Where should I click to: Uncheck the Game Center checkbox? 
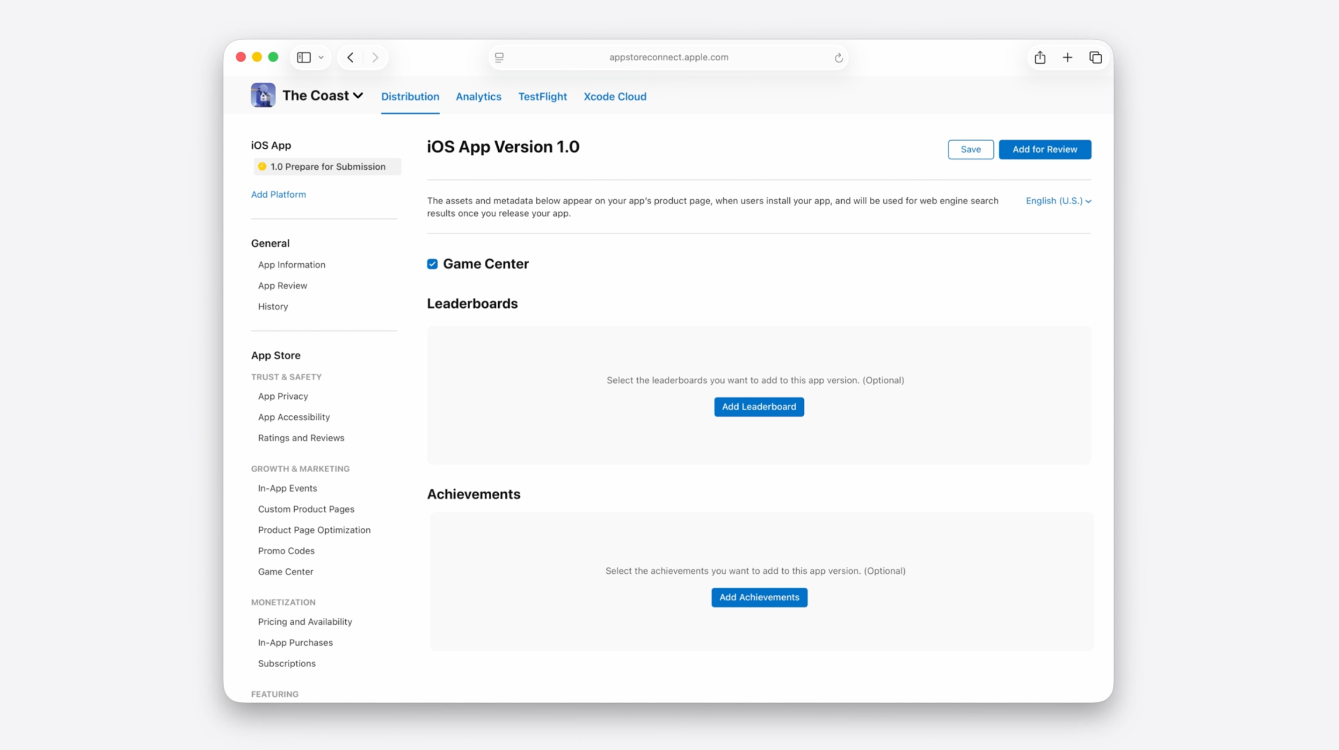pyautogui.click(x=432, y=264)
